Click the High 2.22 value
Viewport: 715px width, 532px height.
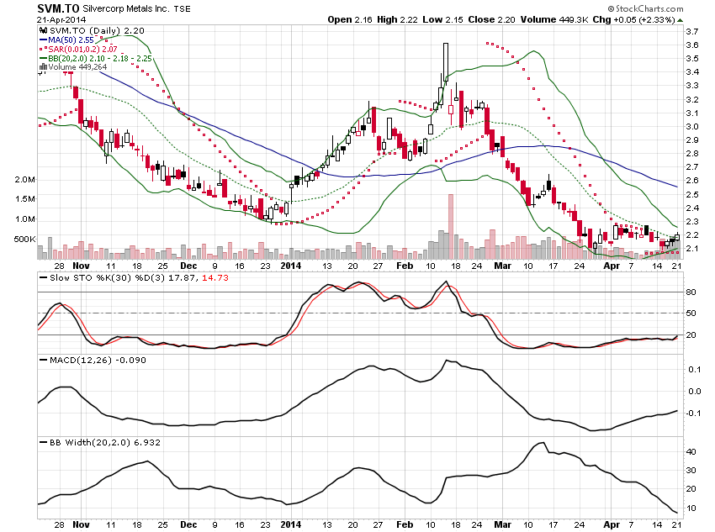click(x=397, y=19)
